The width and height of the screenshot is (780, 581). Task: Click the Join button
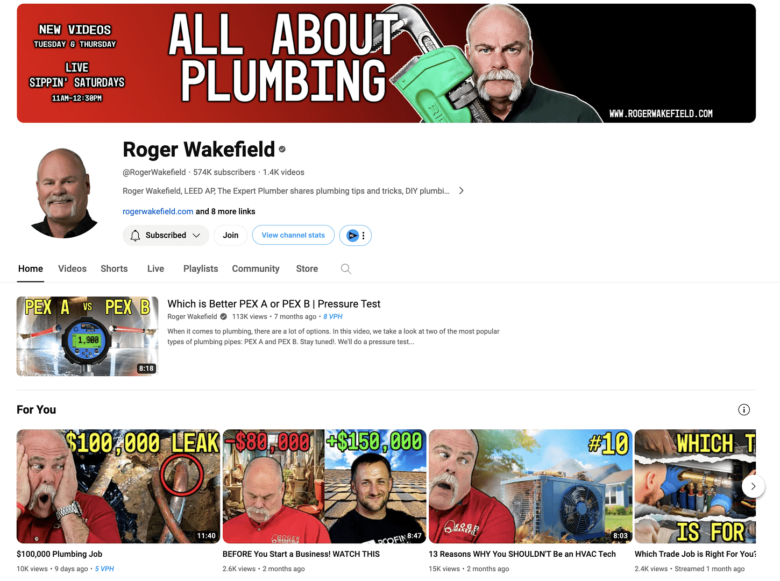pos(230,235)
